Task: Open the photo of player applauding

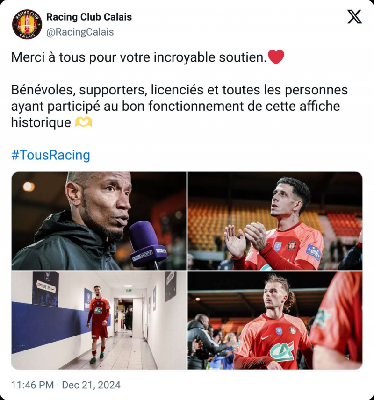Action: [275, 221]
